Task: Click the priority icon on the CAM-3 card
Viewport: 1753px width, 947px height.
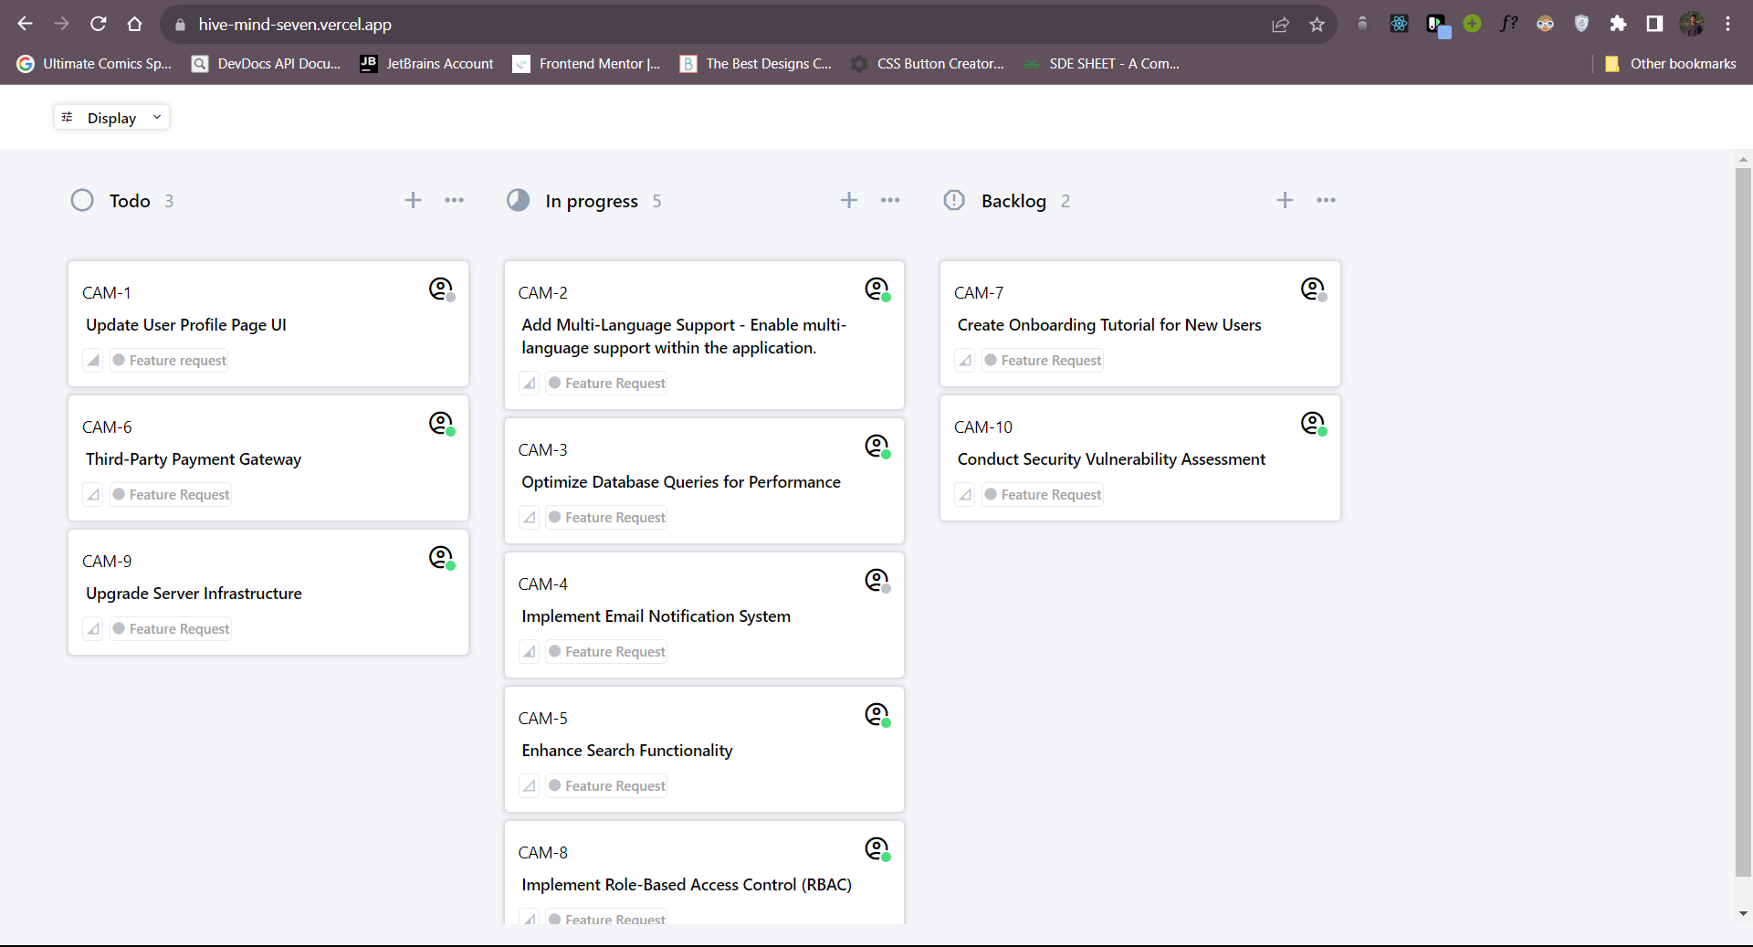Action: pos(530,517)
